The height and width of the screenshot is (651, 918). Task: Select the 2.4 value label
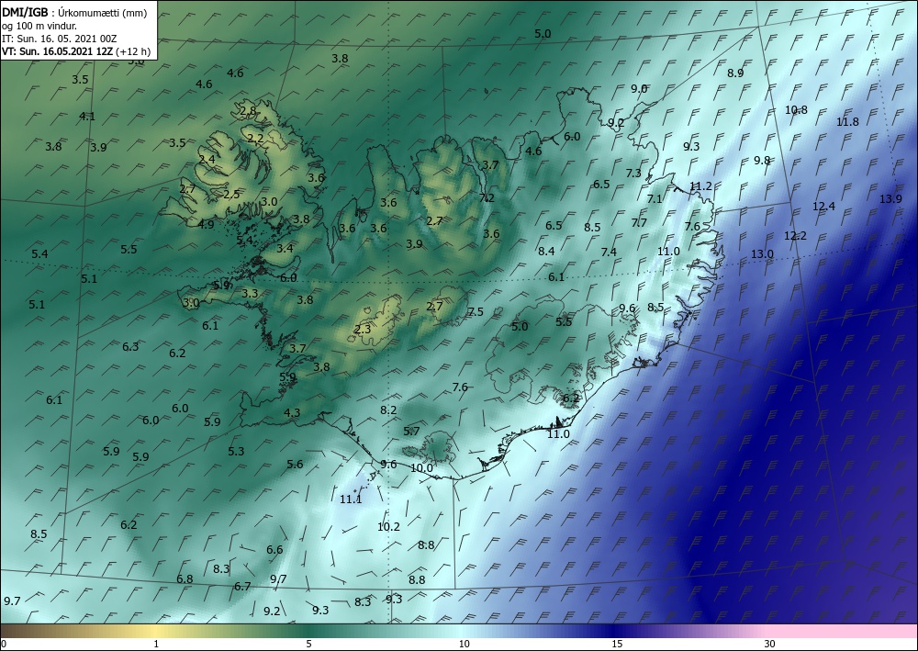(207, 159)
